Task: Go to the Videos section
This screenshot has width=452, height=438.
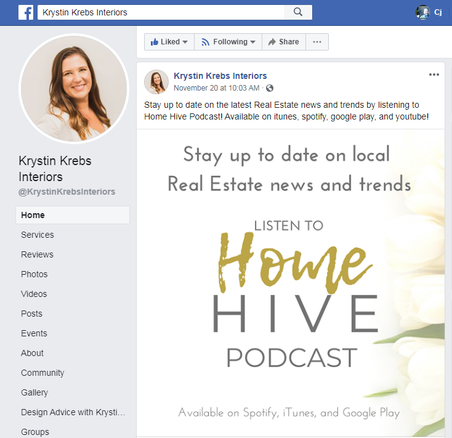Action: coord(34,294)
